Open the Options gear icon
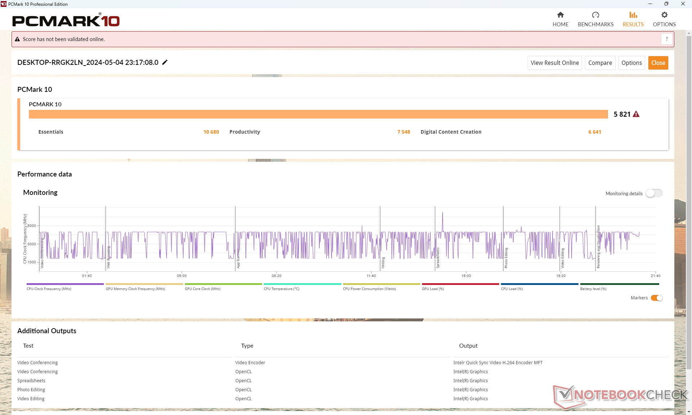 [x=664, y=15]
